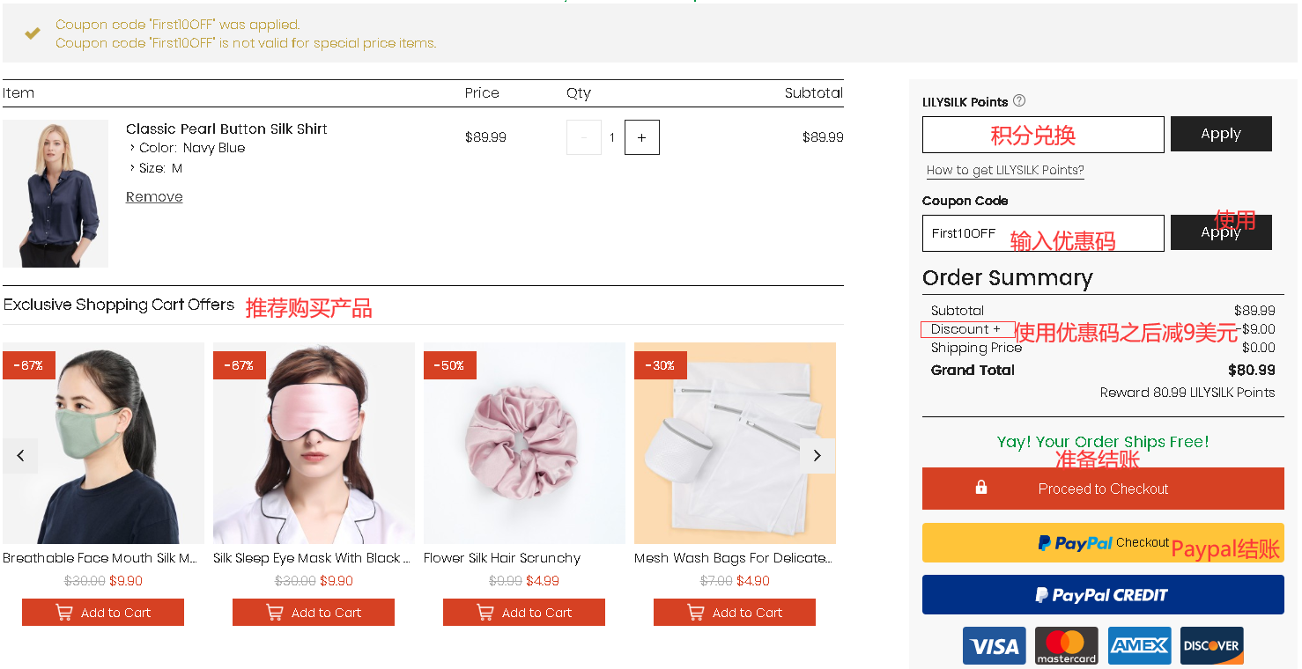Apply the First10OFF coupon code
Image resolution: width=1302 pixels, height=669 pixels.
coord(1220,233)
